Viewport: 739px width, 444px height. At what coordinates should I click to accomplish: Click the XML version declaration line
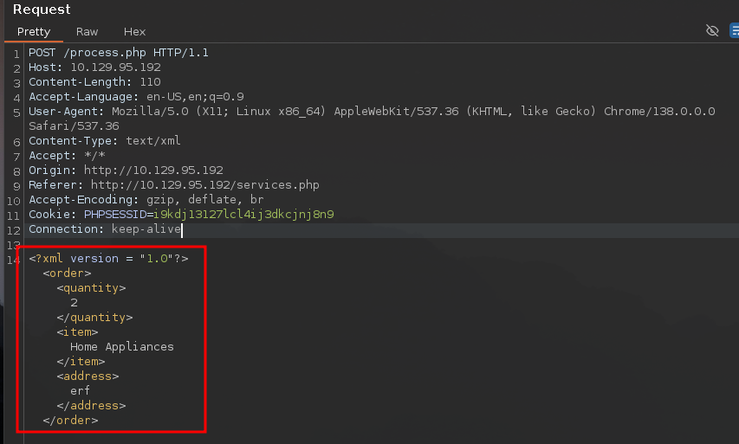108,258
